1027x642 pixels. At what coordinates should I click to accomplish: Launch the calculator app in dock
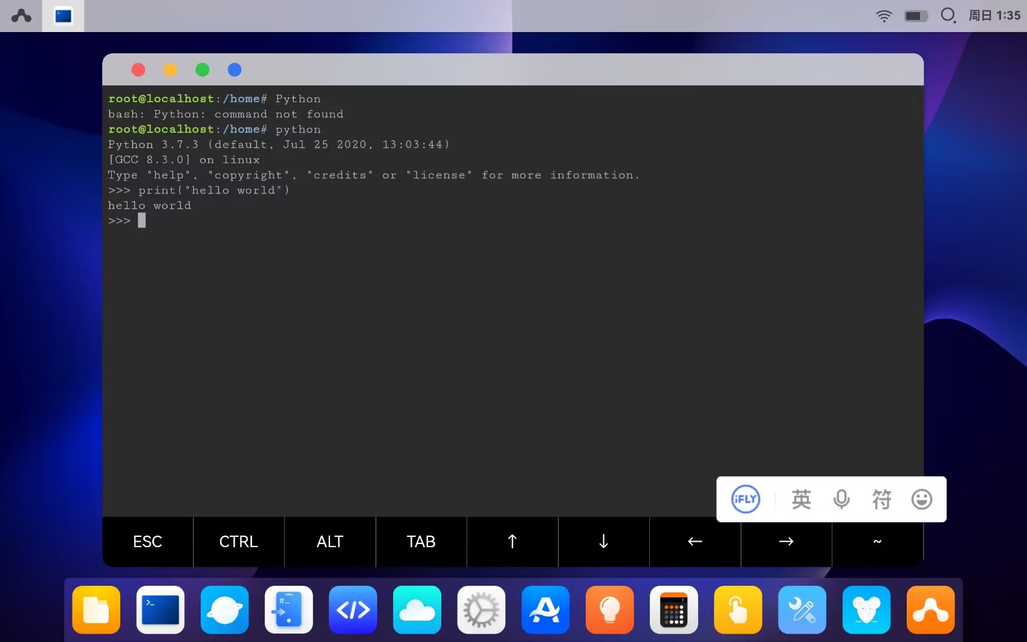pos(674,610)
